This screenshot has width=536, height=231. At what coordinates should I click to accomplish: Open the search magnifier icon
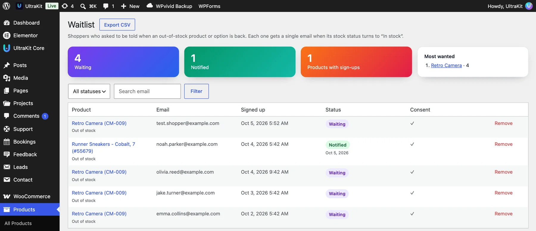[x=83, y=6]
